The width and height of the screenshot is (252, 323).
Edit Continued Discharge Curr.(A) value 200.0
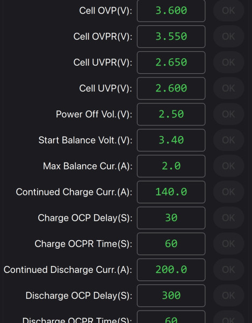tap(171, 270)
